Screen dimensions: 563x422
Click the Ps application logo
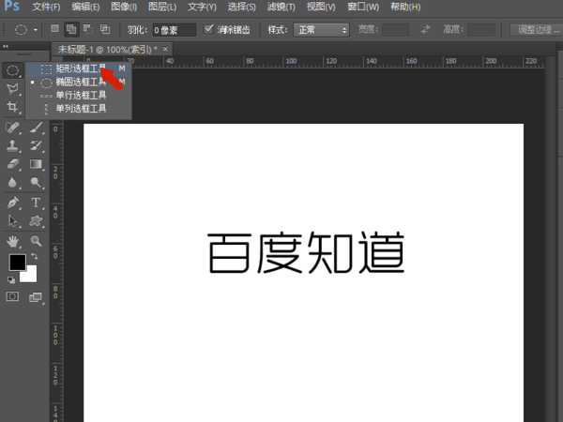[12, 7]
